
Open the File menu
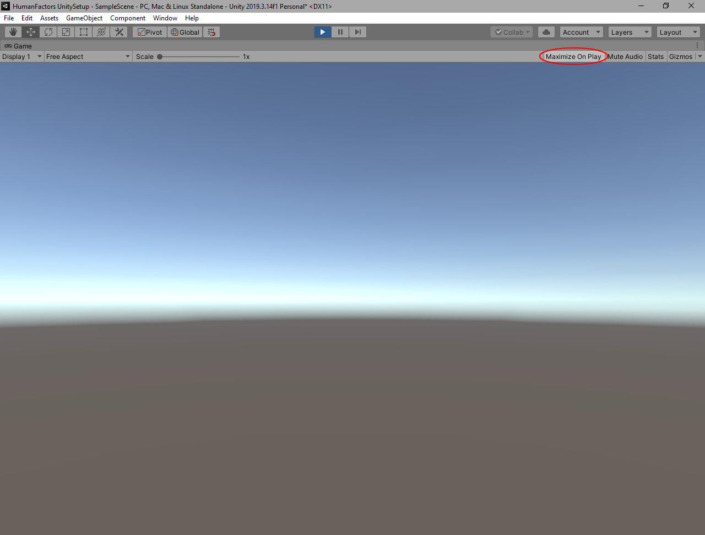coord(9,18)
